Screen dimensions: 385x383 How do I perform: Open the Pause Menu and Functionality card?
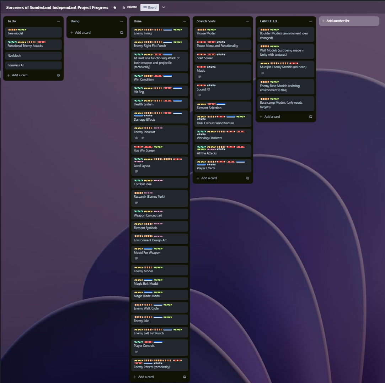[x=223, y=45]
